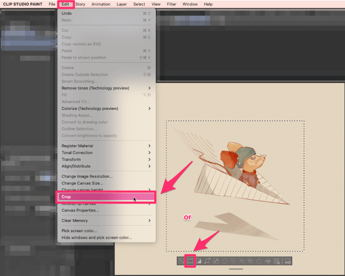Open the Selection Launcher settings gear icon
The image size is (345, 276).
[x=288, y=261]
